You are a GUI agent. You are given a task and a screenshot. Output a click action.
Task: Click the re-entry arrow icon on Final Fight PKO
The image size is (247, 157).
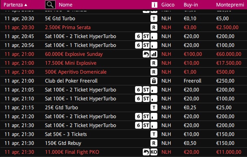pyautogui.click(x=146, y=152)
